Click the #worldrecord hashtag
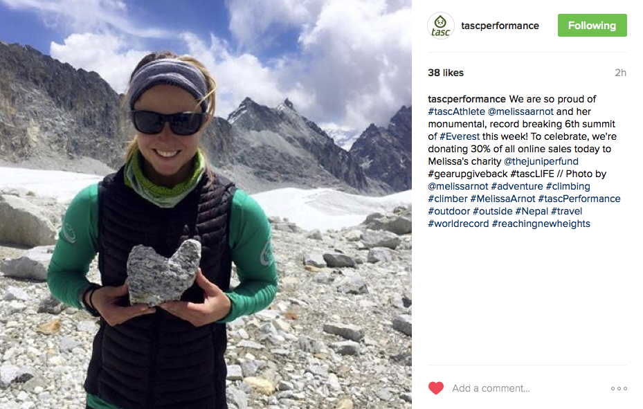Image resolution: width=643 pixels, height=409 pixels. [458, 224]
